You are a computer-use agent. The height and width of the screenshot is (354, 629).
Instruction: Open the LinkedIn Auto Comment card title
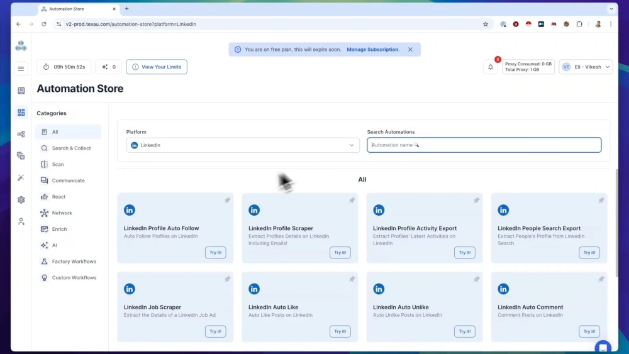click(530, 307)
